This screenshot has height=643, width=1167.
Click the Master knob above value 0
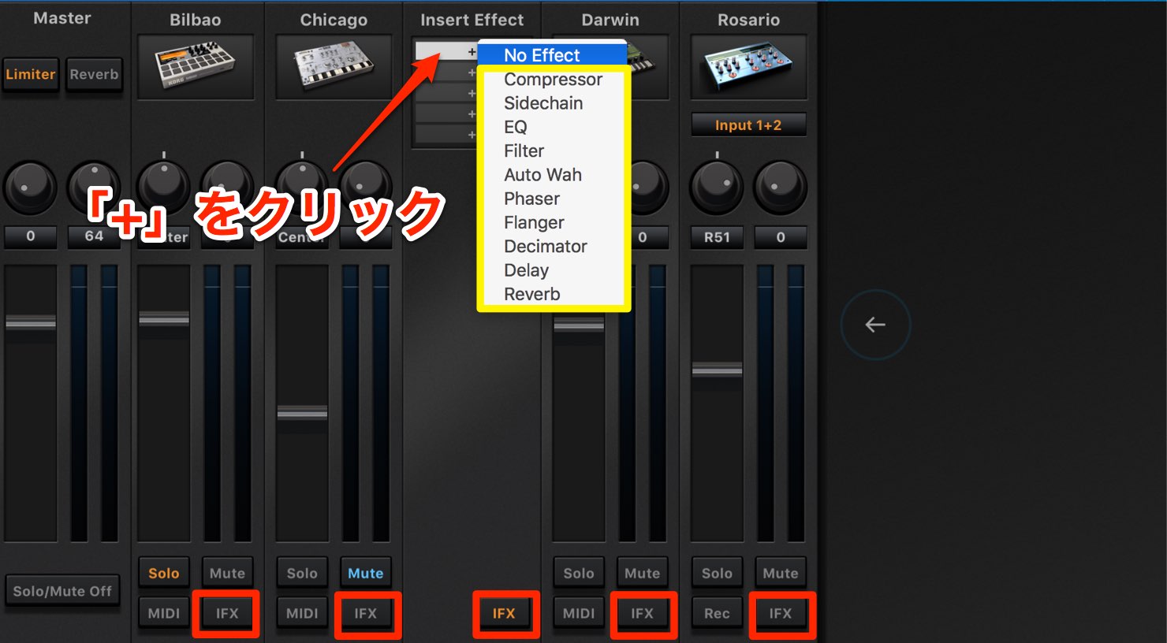(30, 188)
